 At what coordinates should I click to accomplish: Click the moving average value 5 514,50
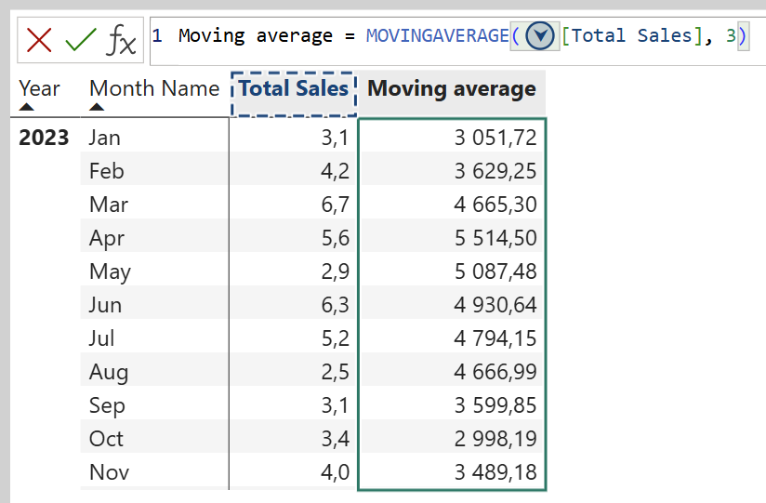tap(495, 239)
